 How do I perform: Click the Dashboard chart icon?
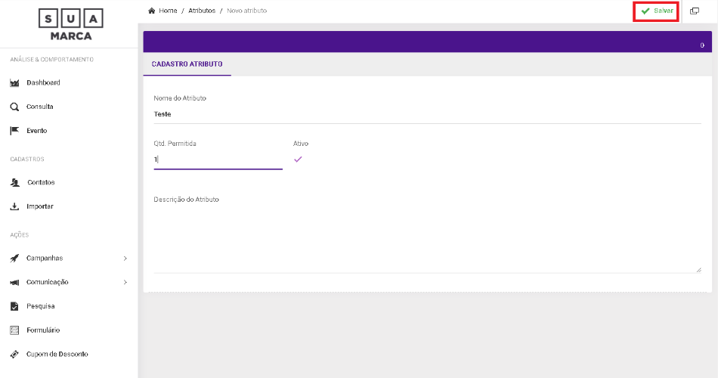coord(14,83)
